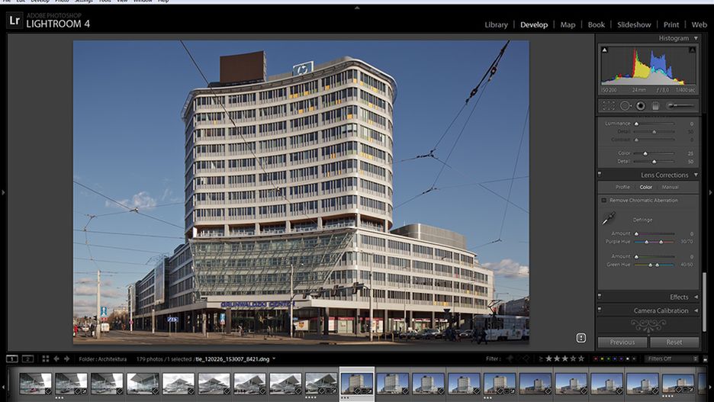Click the filmstrip go-back arrow
This screenshot has width=714, height=402.
(56, 359)
